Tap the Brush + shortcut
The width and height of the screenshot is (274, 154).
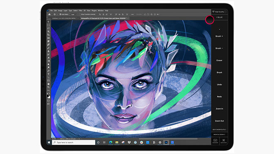tap(219, 36)
